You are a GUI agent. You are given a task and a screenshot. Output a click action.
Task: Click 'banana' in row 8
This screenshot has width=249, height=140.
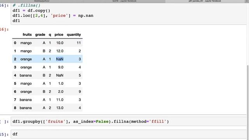coord(26,108)
